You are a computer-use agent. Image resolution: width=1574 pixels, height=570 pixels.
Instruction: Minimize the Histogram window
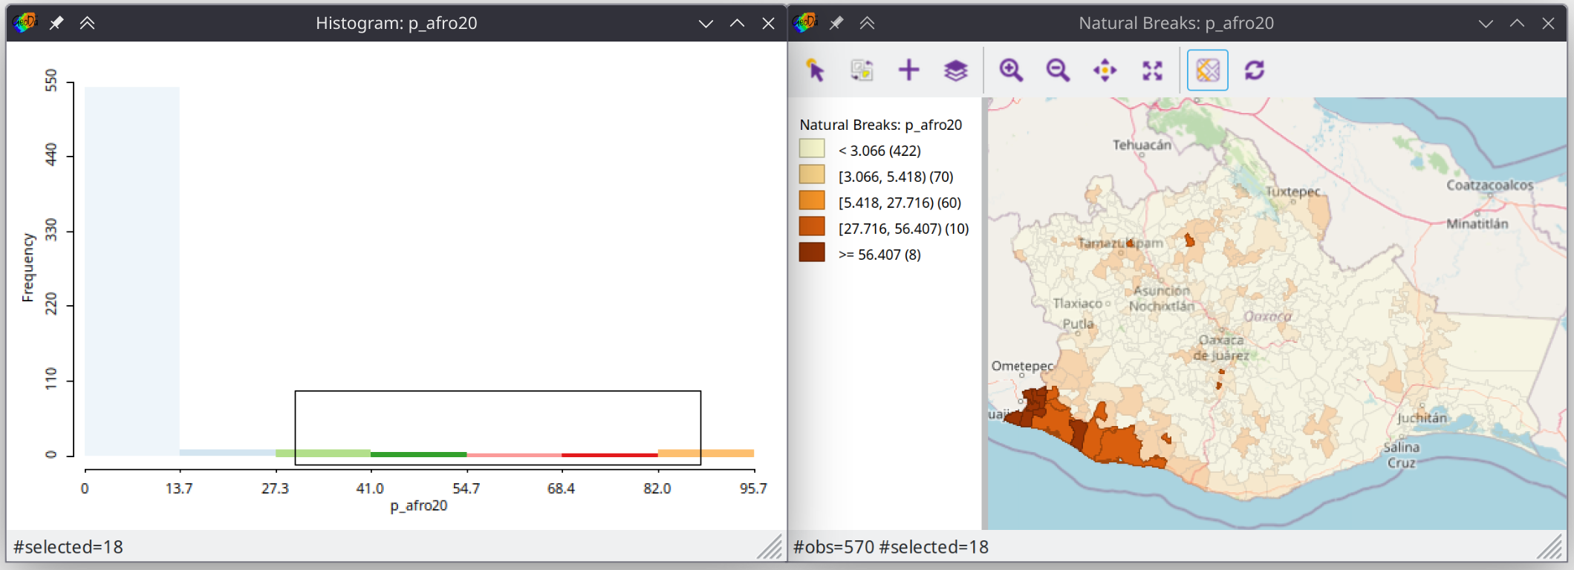click(x=706, y=24)
